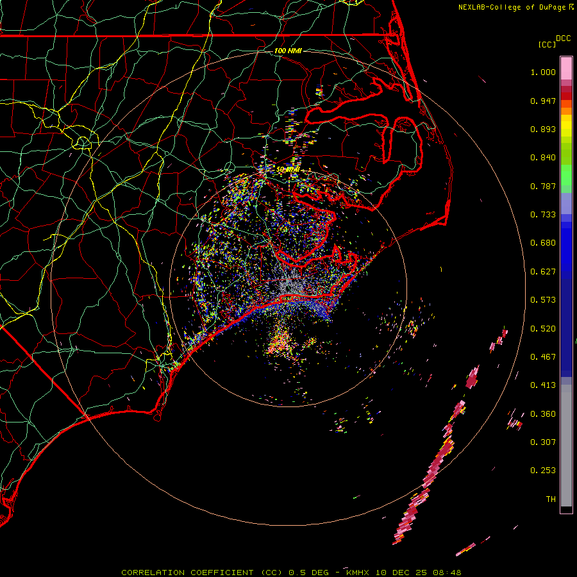
Task: Click the 0.467 scale value
Action: 543,357
